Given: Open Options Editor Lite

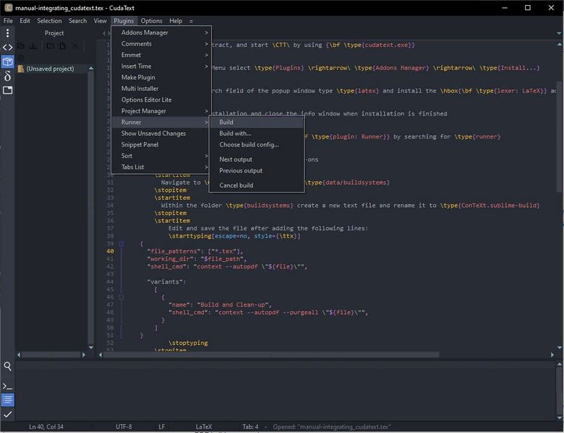Looking at the screenshot, I should pyautogui.click(x=161, y=100).
